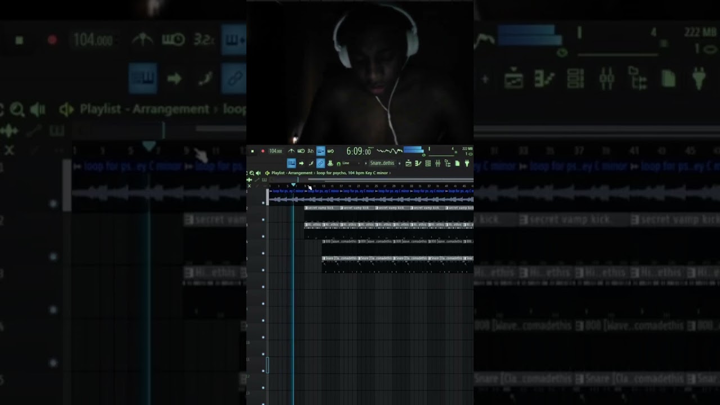Image resolution: width=720 pixels, height=405 pixels.
Task: Open the Channel rack view icon
Action: 427,163
